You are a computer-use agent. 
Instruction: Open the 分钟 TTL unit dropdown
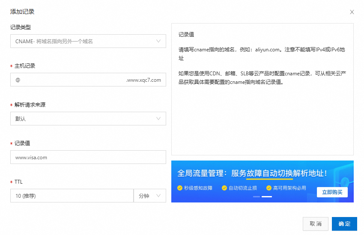[x=149, y=196]
